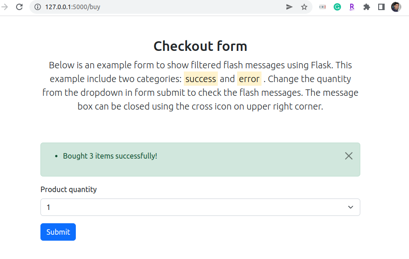Screen dimensions: 409x259
Task: Open the Extensions puzzle piece menu
Action: [x=366, y=7]
